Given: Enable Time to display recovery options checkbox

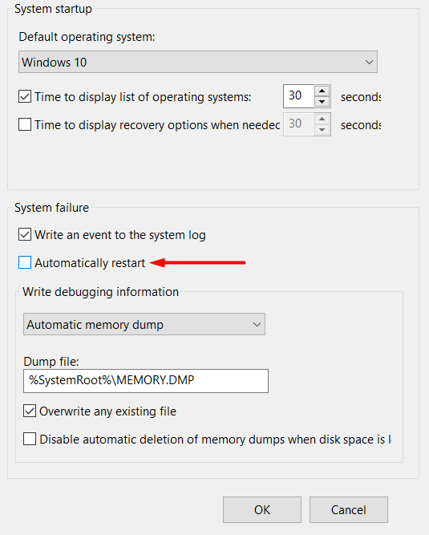Looking at the screenshot, I should 25,124.
